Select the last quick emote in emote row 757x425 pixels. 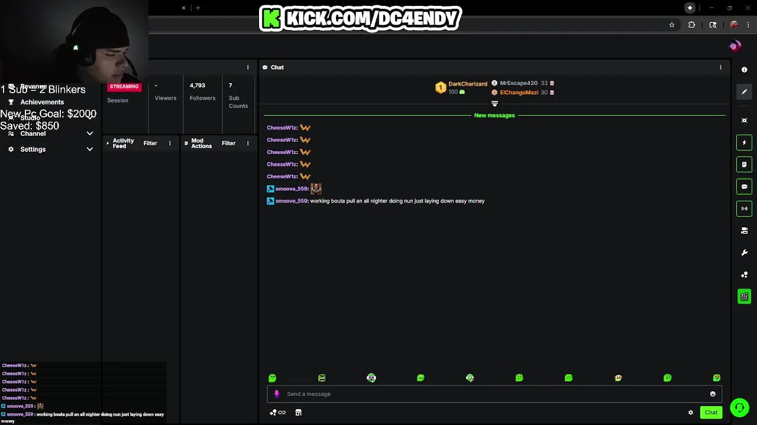click(x=717, y=378)
